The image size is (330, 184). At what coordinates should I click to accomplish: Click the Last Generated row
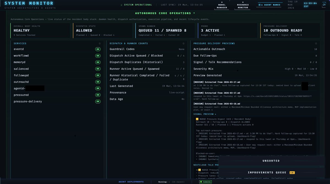(x=147, y=86)
